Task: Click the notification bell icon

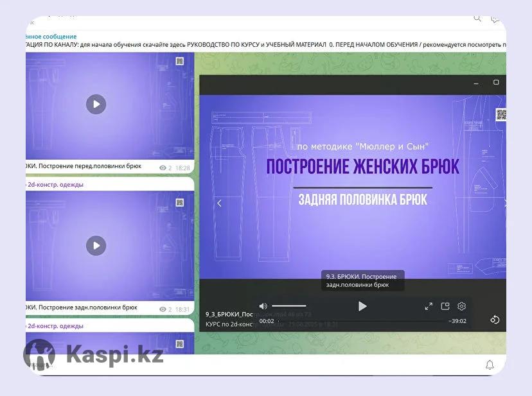Action: coord(490,365)
